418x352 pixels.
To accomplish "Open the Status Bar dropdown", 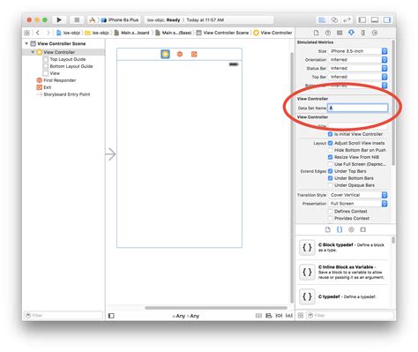I will click(358, 68).
